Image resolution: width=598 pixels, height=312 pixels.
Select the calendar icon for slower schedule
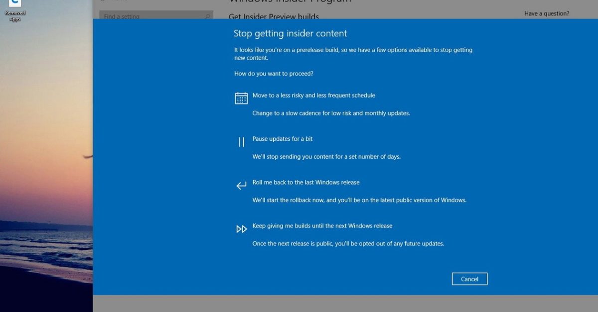pos(241,98)
